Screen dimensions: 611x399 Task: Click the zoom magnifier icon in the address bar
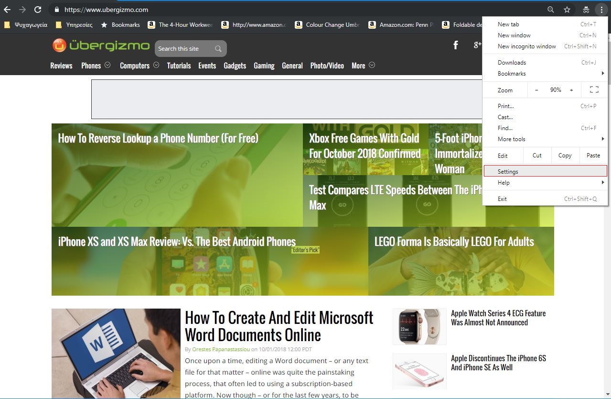(x=551, y=10)
